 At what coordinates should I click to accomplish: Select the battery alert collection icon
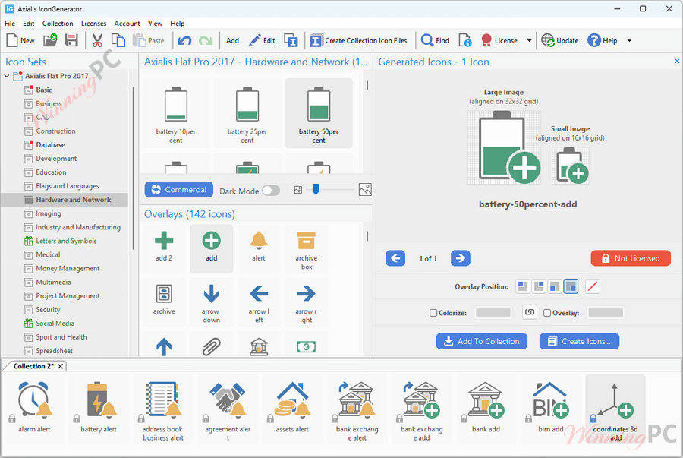99,407
